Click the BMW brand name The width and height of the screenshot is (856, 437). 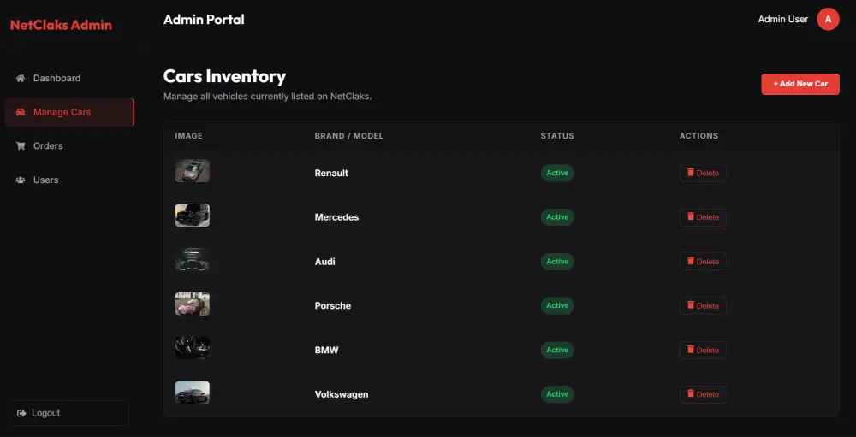tap(326, 350)
